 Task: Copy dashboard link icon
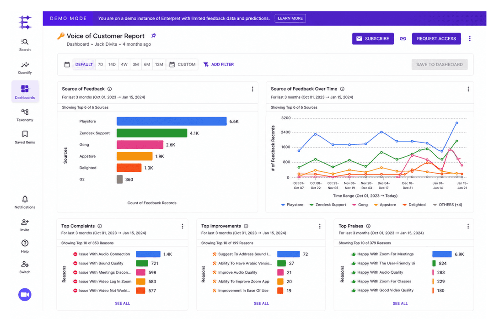tap(403, 39)
